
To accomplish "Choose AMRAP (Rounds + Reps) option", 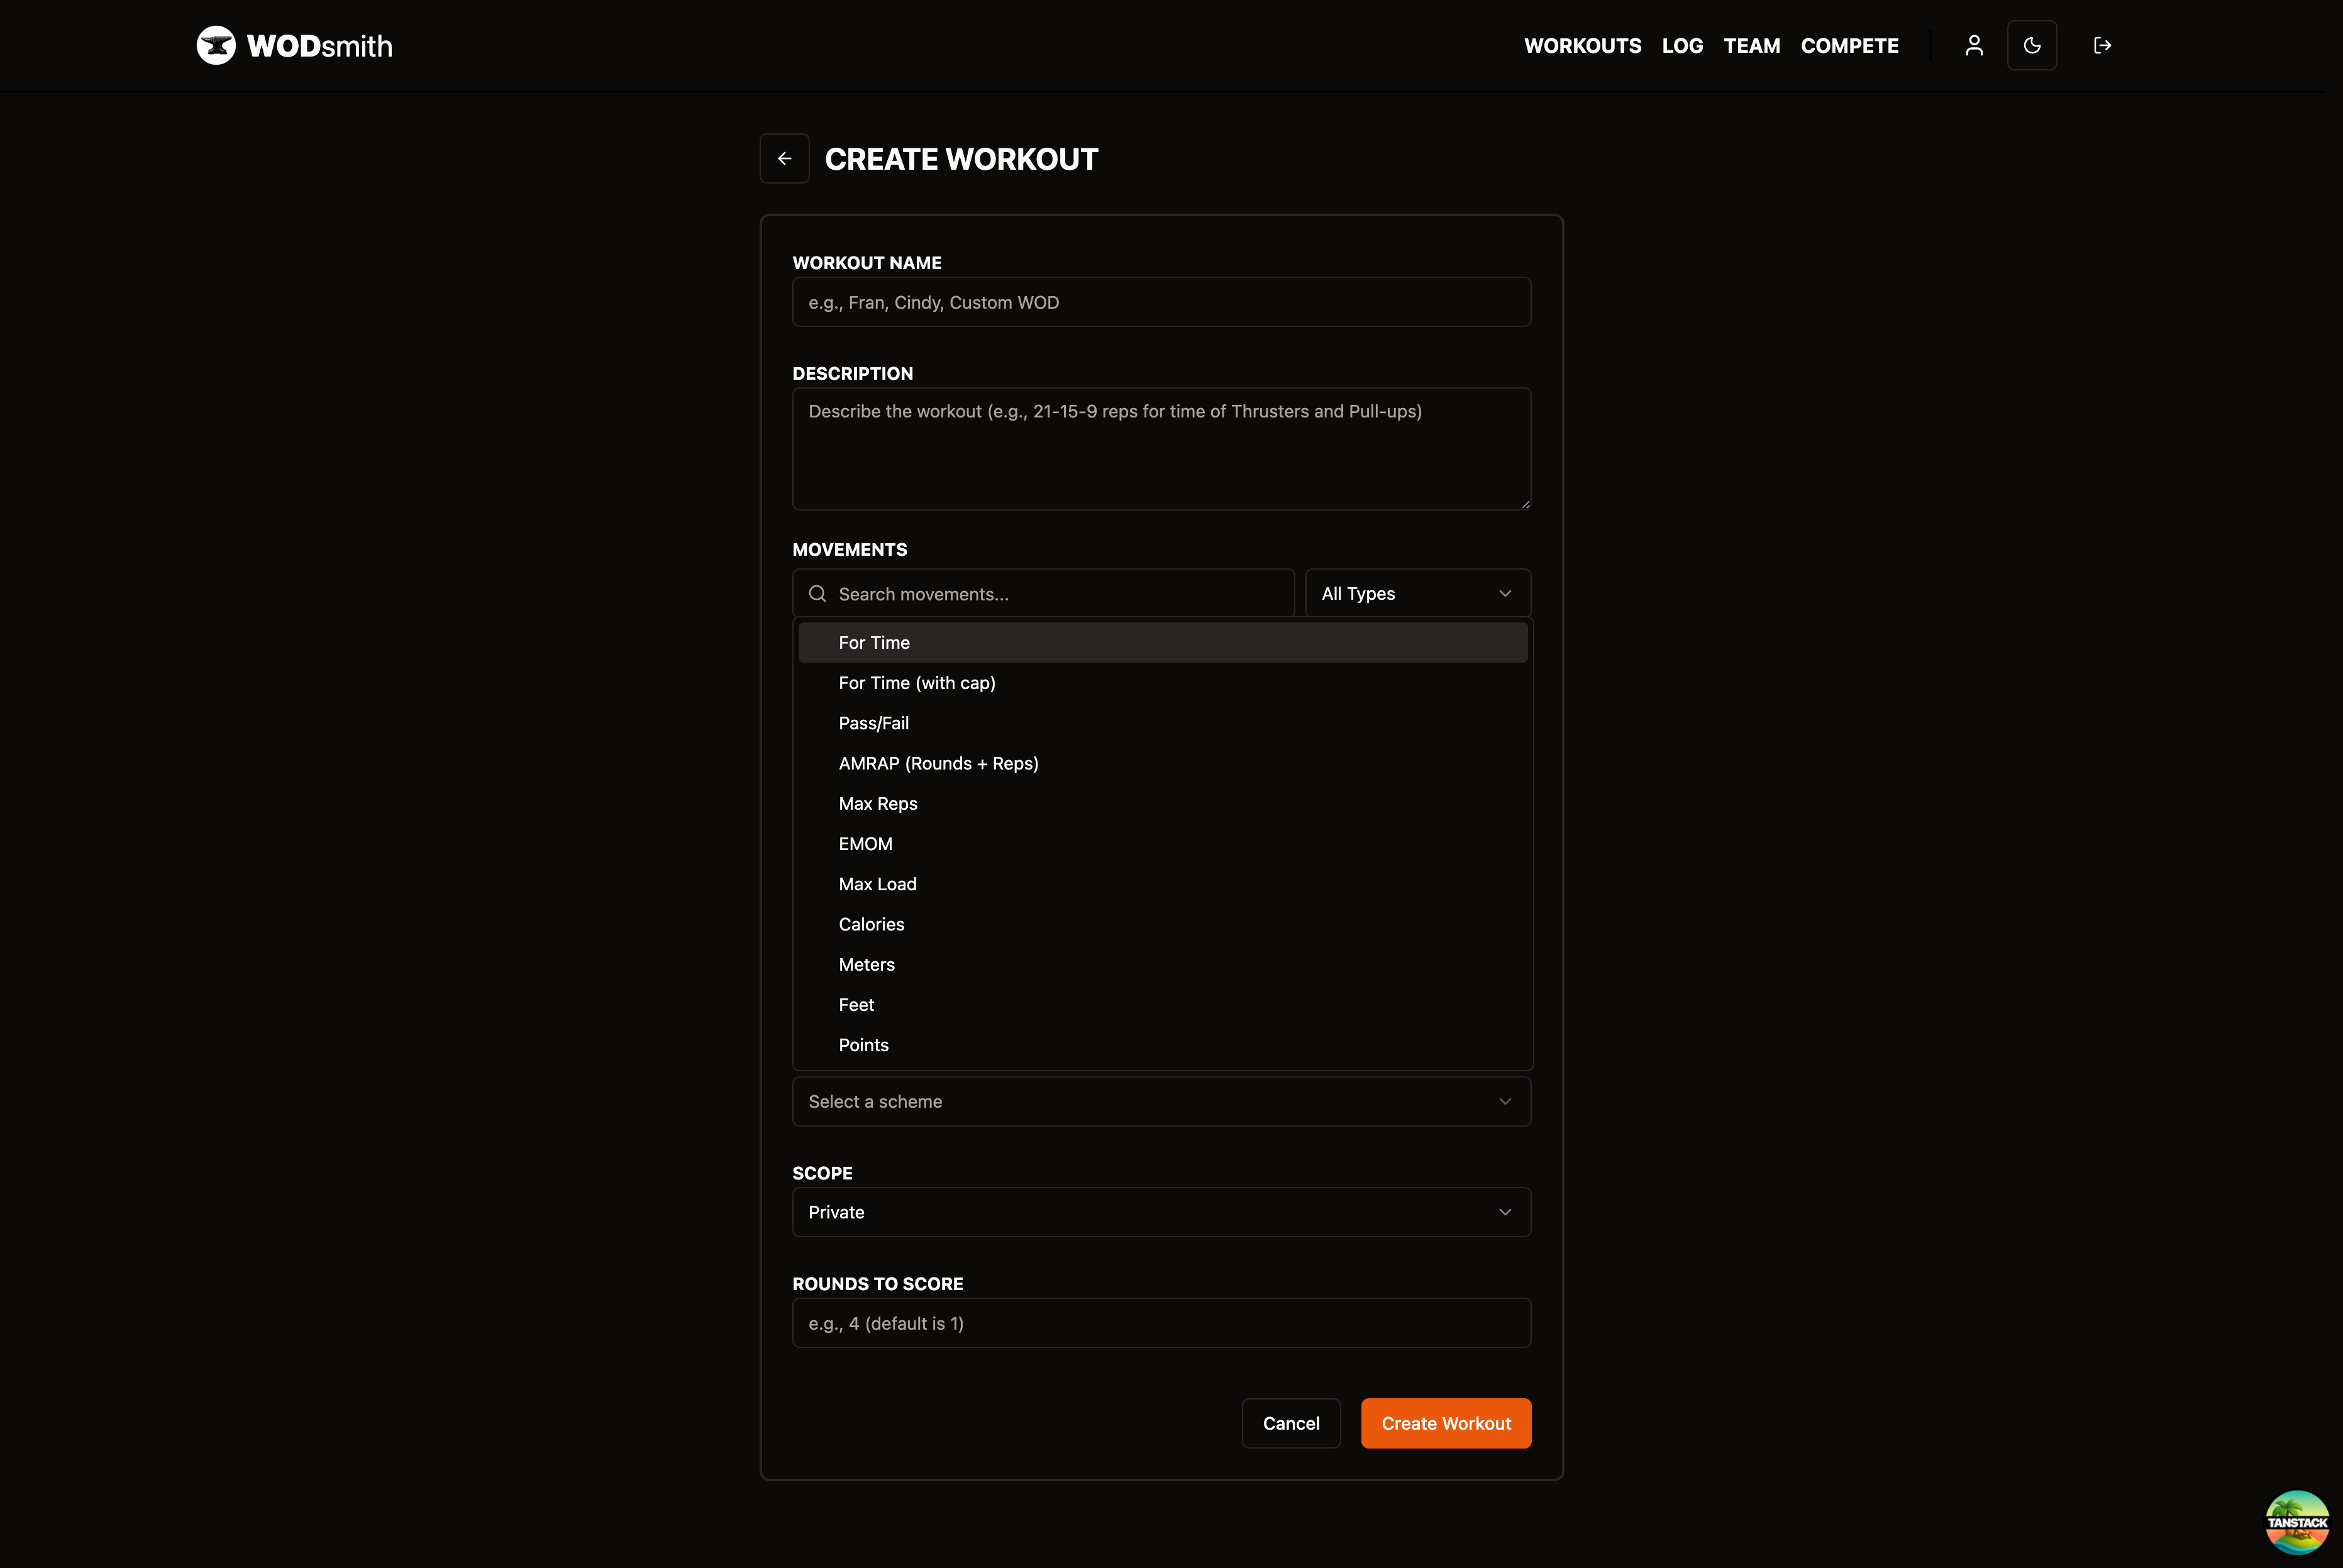I will (x=1163, y=763).
